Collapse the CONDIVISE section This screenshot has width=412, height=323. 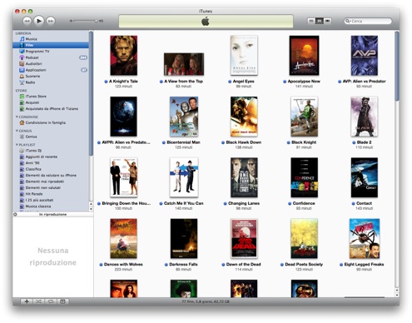pyautogui.click(x=17, y=117)
